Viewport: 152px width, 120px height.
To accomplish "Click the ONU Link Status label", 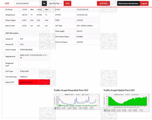I will (x=61, y=42).
